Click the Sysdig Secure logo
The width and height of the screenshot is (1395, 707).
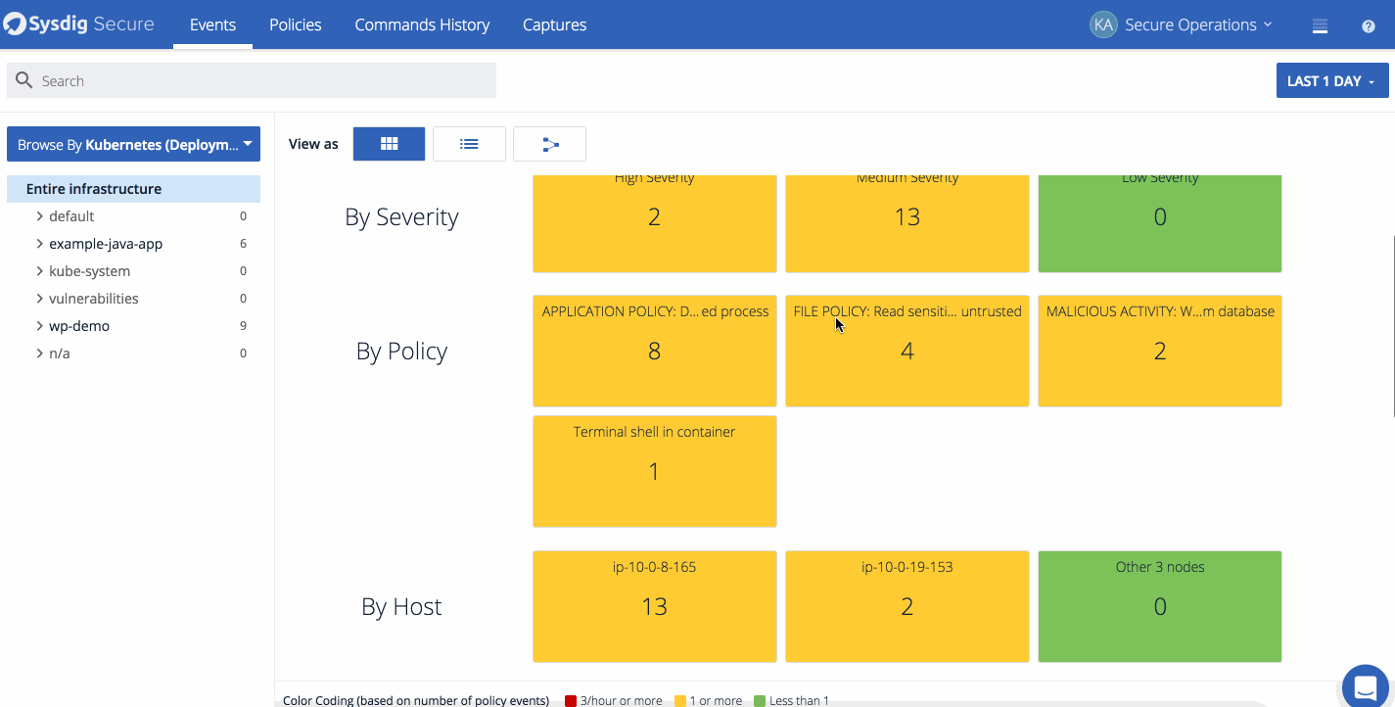(x=78, y=24)
